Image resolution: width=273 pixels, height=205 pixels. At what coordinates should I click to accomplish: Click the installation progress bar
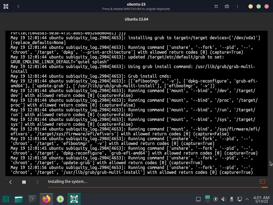158,187
